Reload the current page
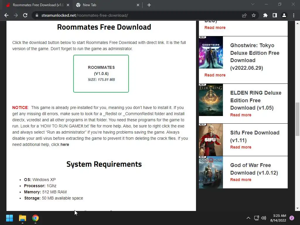The width and height of the screenshot is (300, 225). [x=25, y=15]
